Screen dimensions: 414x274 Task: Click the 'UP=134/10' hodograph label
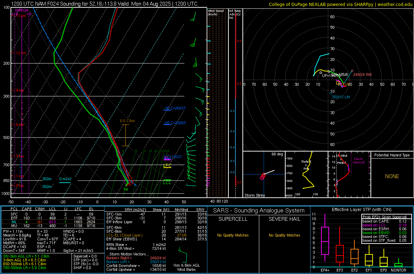click(331, 76)
